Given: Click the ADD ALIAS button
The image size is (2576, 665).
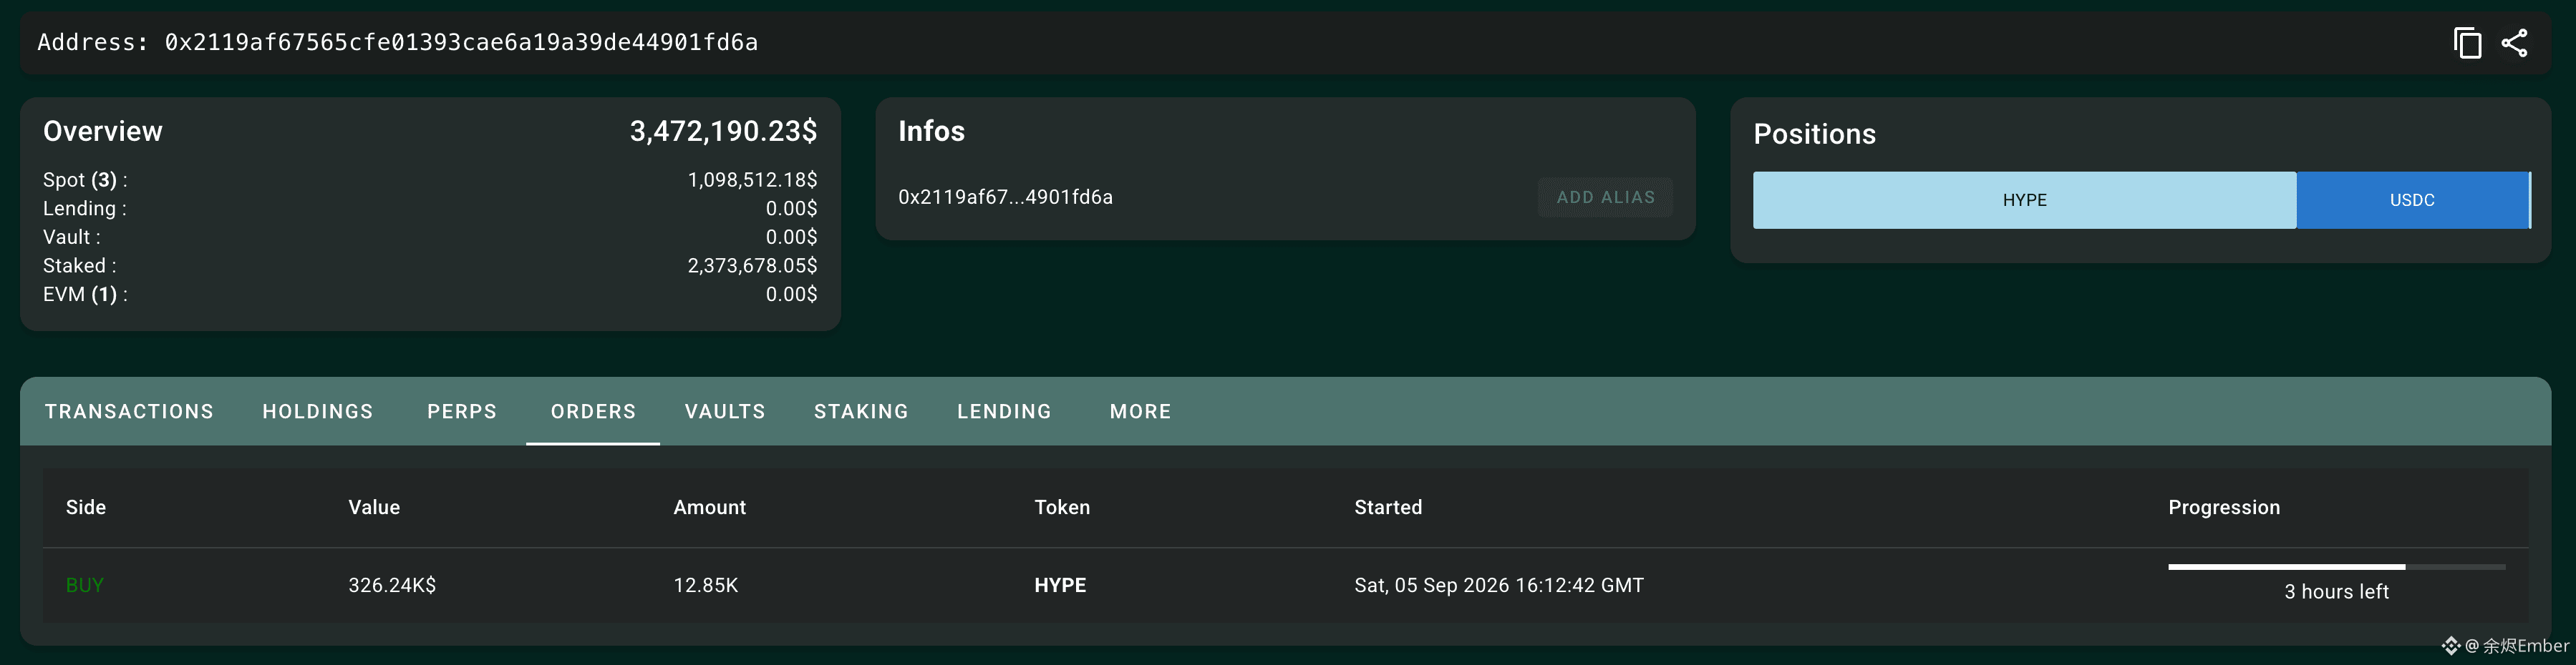Looking at the screenshot, I should pos(1605,197).
